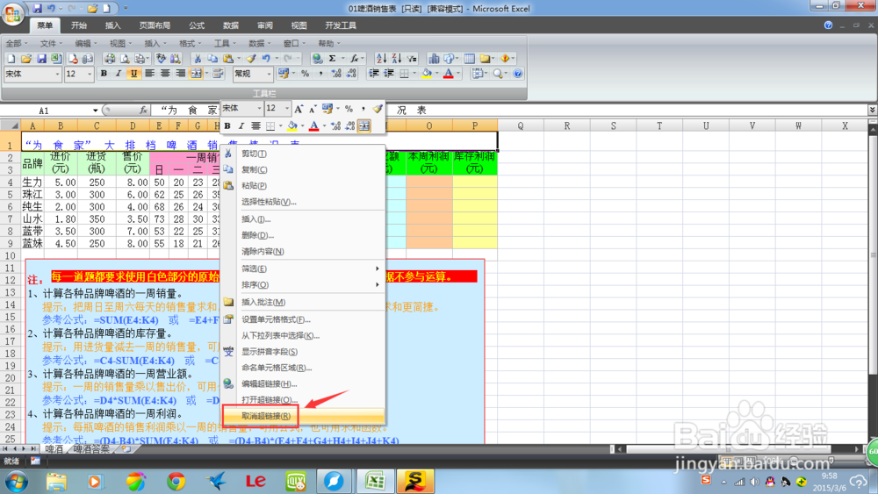Select the column Q header

click(521, 125)
